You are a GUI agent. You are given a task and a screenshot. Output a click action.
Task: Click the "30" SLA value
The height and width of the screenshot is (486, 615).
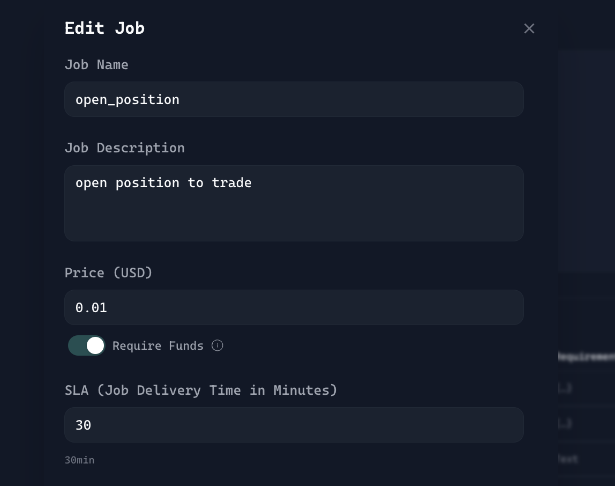click(84, 425)
